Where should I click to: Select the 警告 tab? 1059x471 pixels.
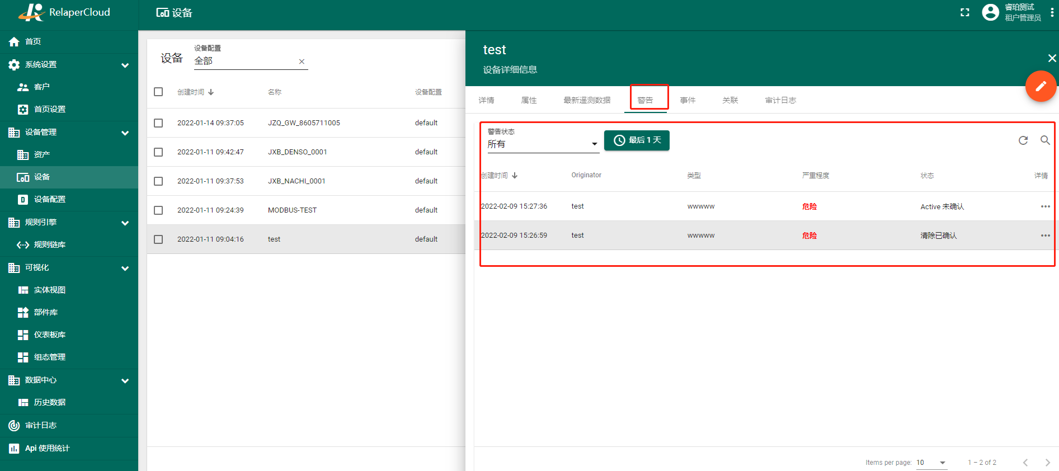click(645, 100)
